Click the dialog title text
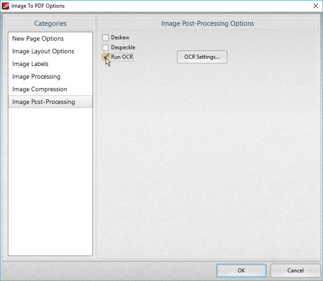Image resolution: width=323 pixels, height=281 pixels. point(38,6)
